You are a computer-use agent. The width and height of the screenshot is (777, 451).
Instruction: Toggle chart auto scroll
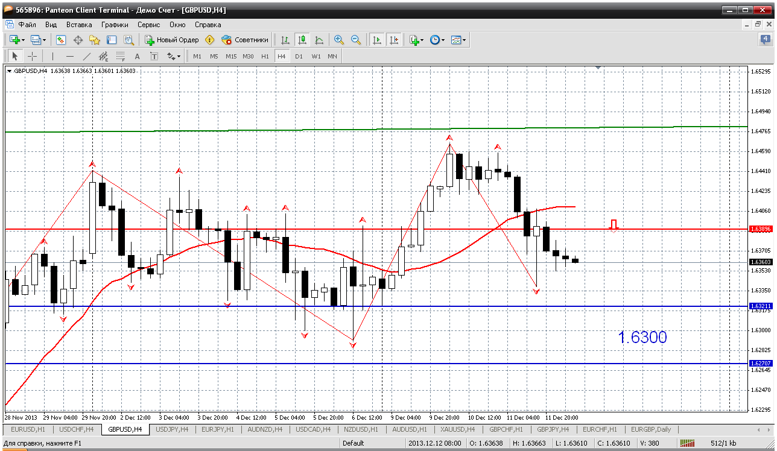click(x=377, y=40)
